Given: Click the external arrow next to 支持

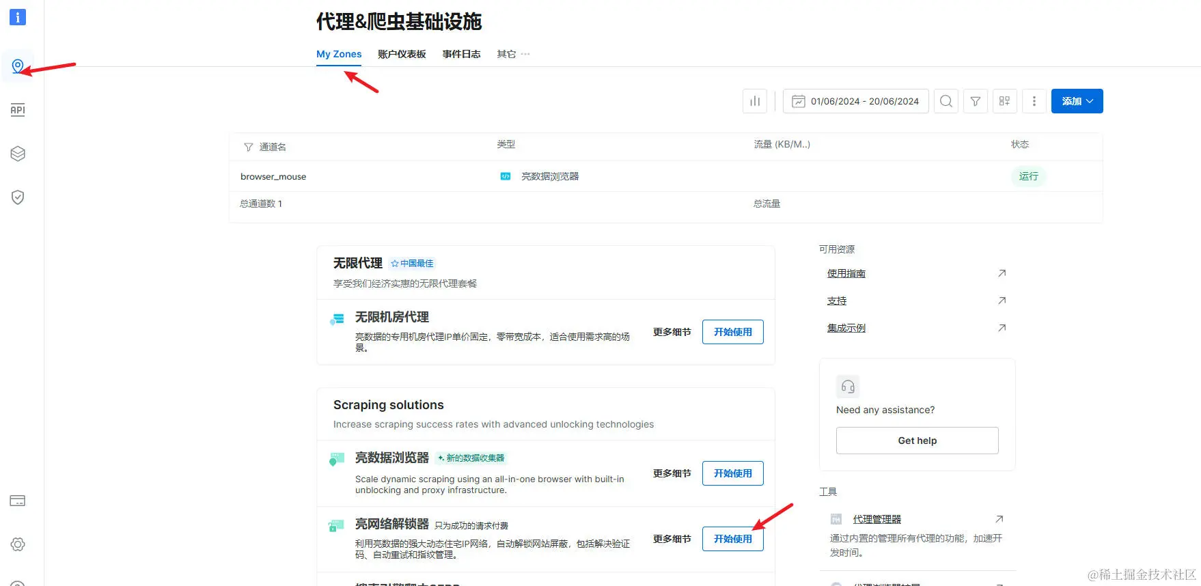Looking at the screenshot, I should click(x=1002, y=301).
